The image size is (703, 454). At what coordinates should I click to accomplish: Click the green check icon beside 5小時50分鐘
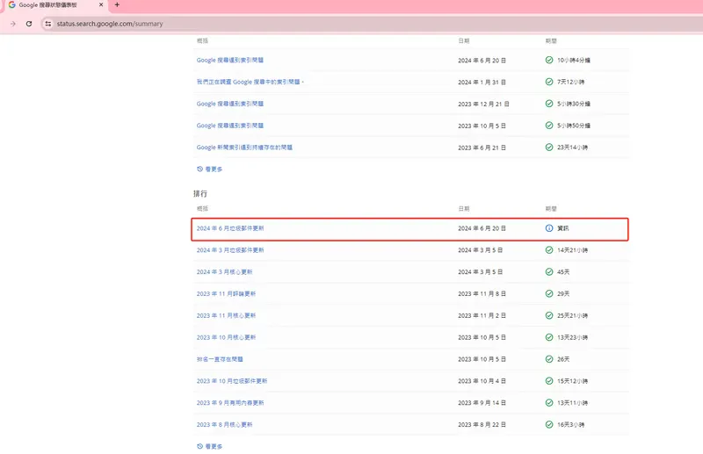click(x=548, y=126)
